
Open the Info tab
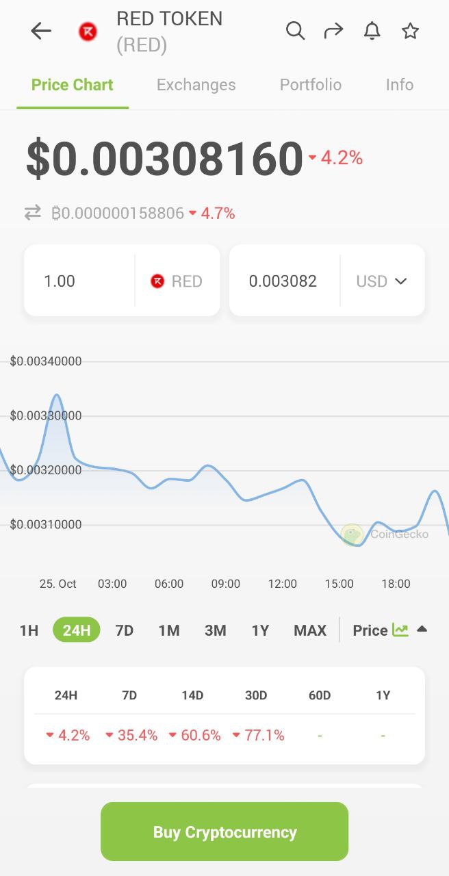pos(400,85)
